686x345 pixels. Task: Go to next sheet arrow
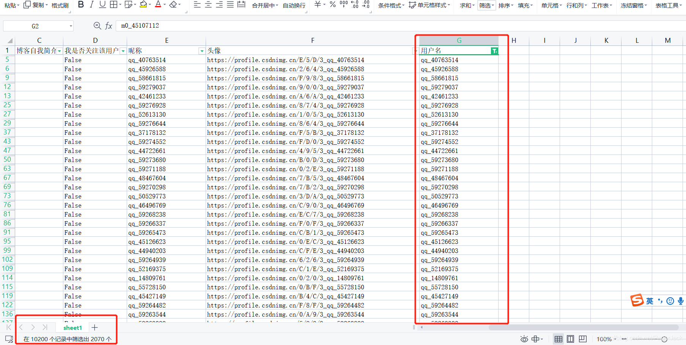pos(33,327)
